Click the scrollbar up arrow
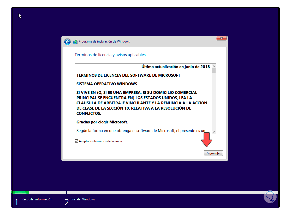 [x=213, y=66]
